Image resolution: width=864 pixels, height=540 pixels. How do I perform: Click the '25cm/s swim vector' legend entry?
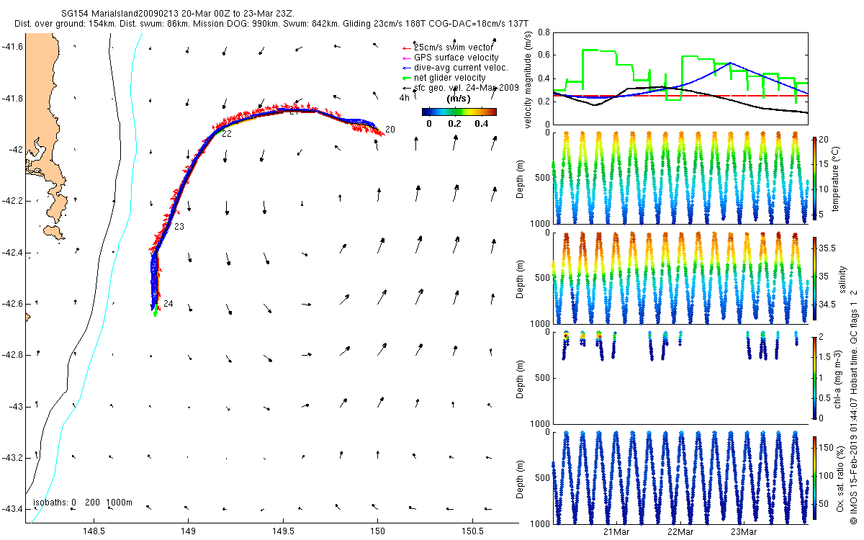(x=454, y=48)
